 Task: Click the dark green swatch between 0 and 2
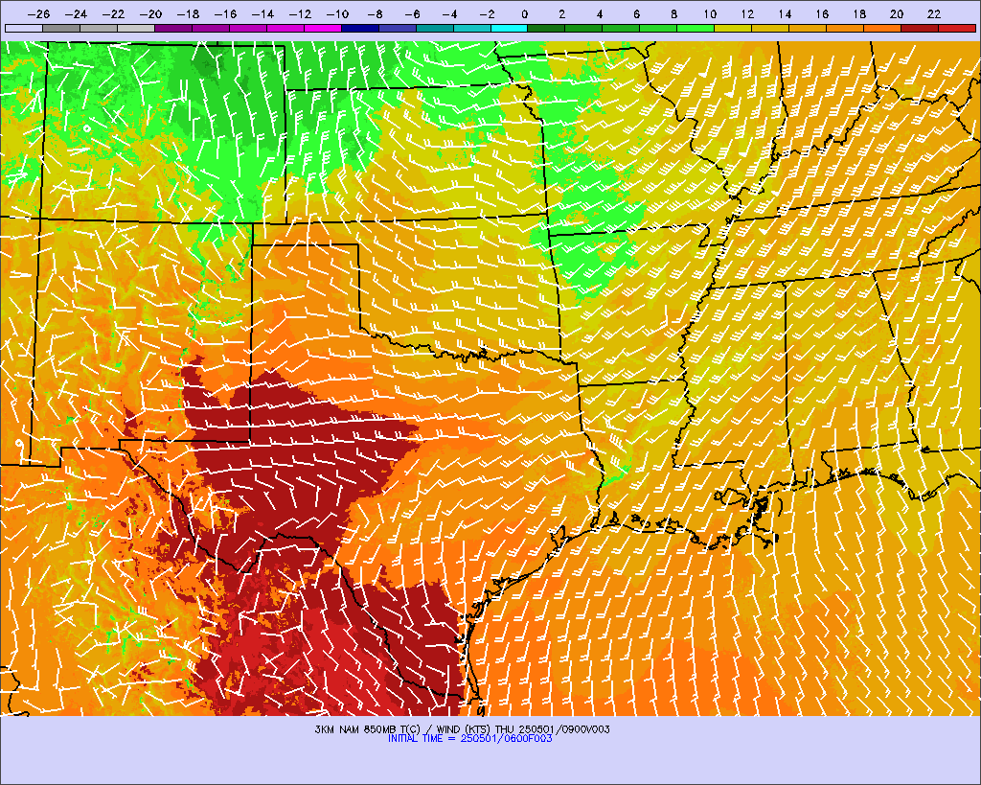pyautogui.click(x=547, y=28)
